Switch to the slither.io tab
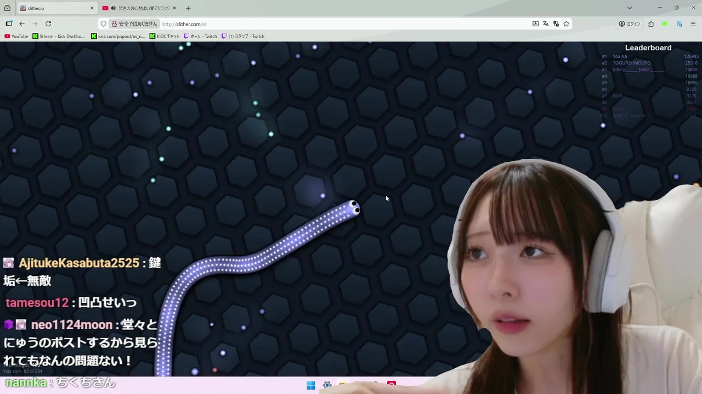 (57, 8)
